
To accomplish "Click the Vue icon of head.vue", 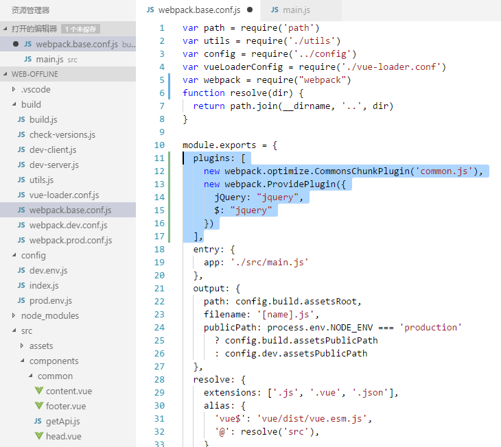I will point(39,436).
